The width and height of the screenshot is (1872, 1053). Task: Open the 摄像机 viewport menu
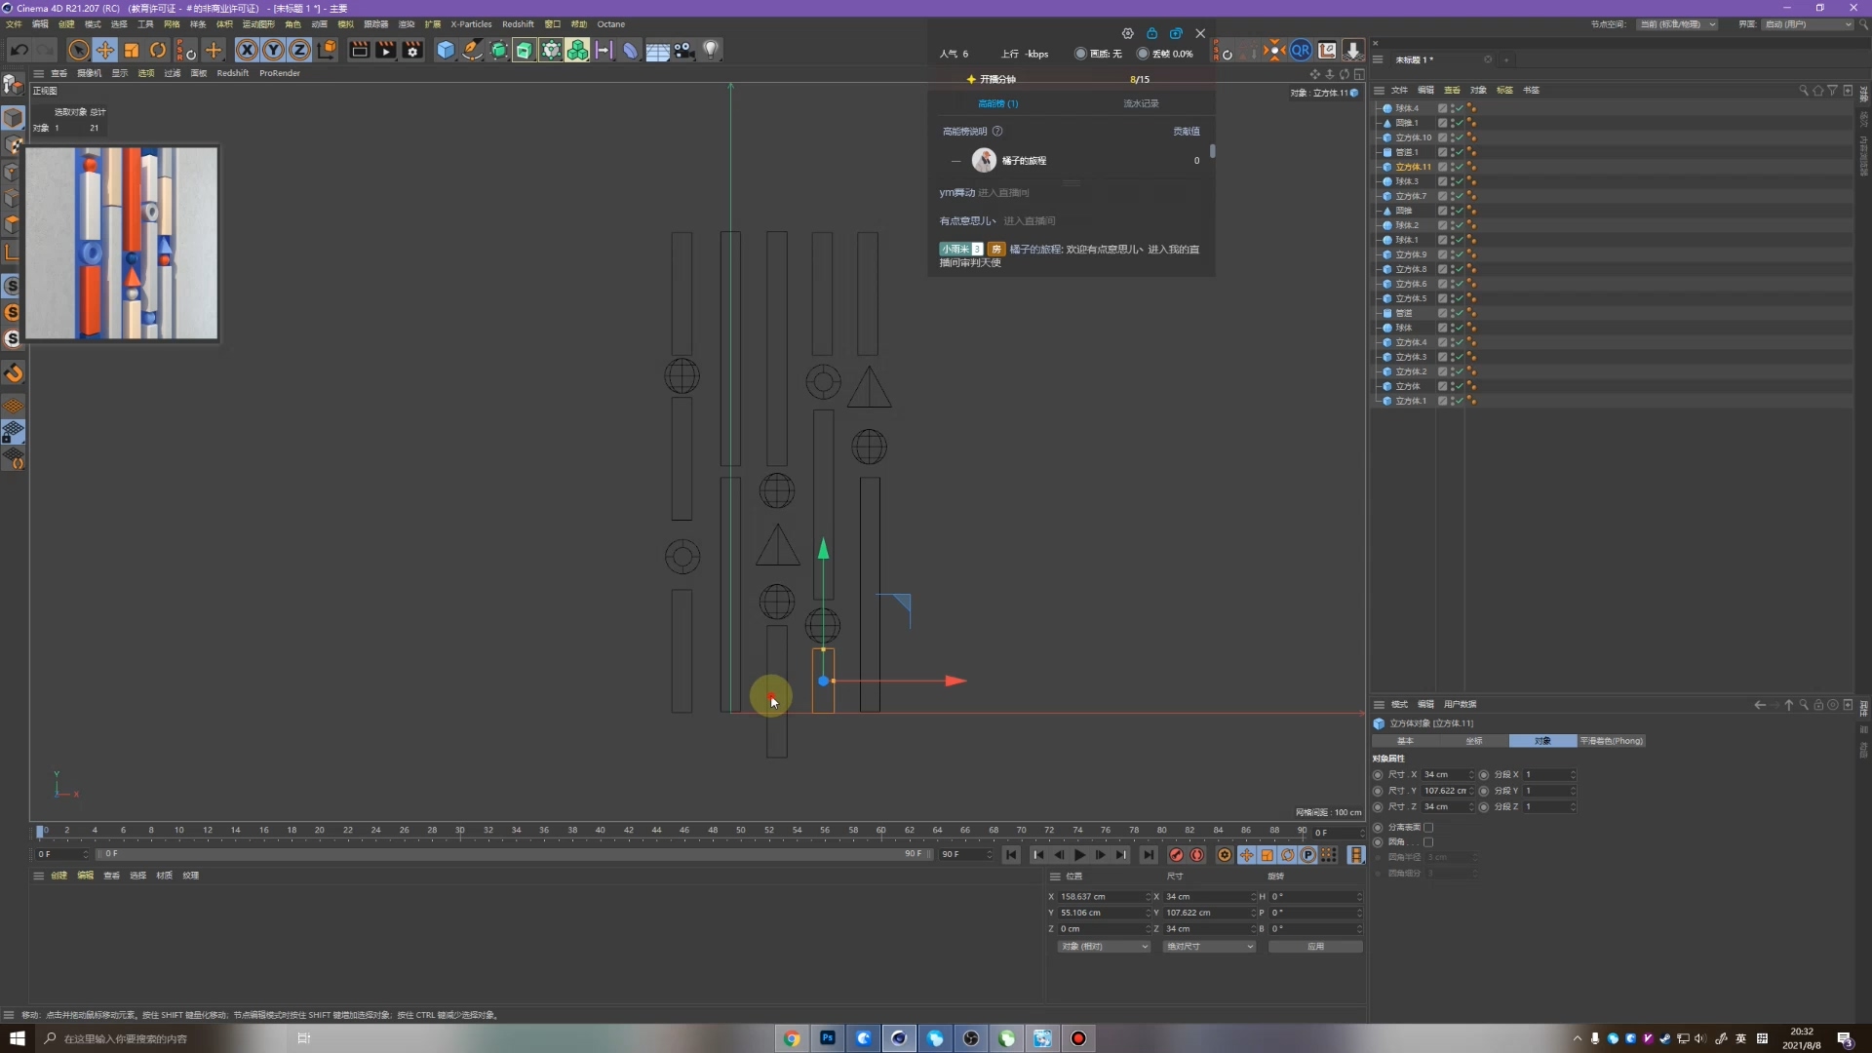[x=89, y=73]
